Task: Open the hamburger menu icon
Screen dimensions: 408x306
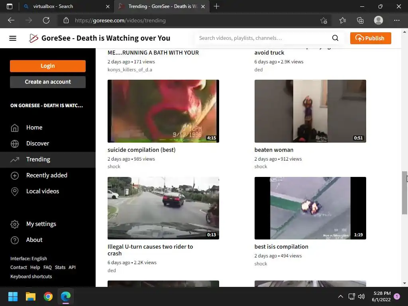Action: click(13, 38)
